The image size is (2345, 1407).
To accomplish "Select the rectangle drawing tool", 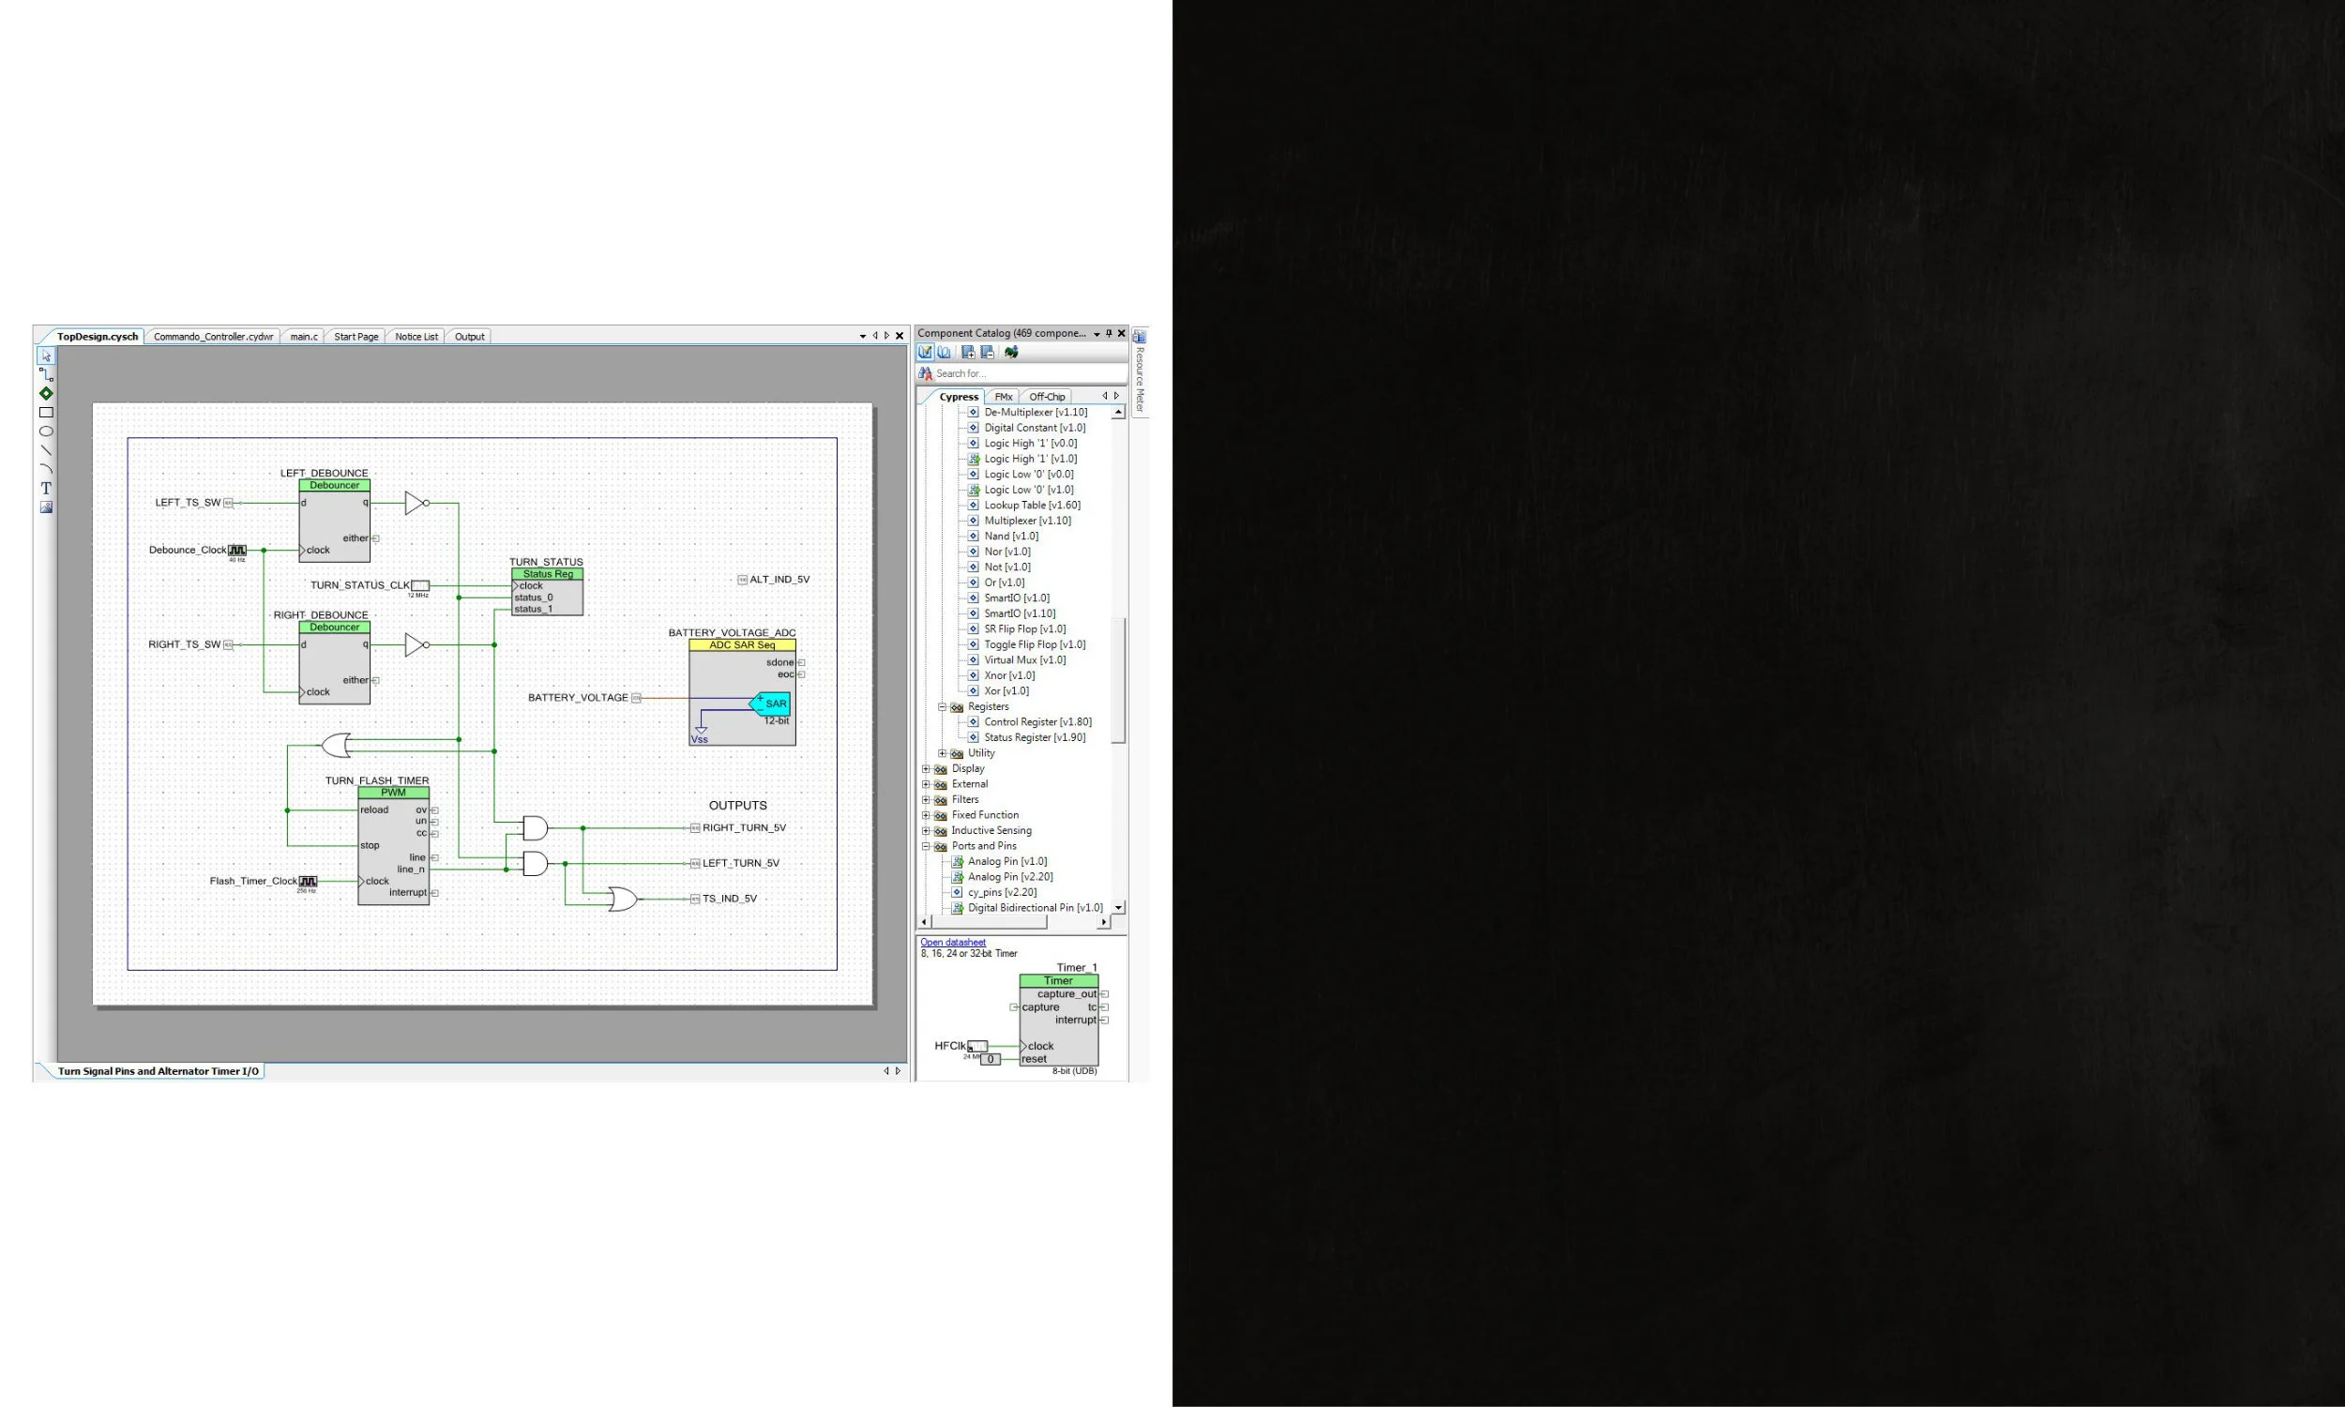I will click(x=46, y=413).
